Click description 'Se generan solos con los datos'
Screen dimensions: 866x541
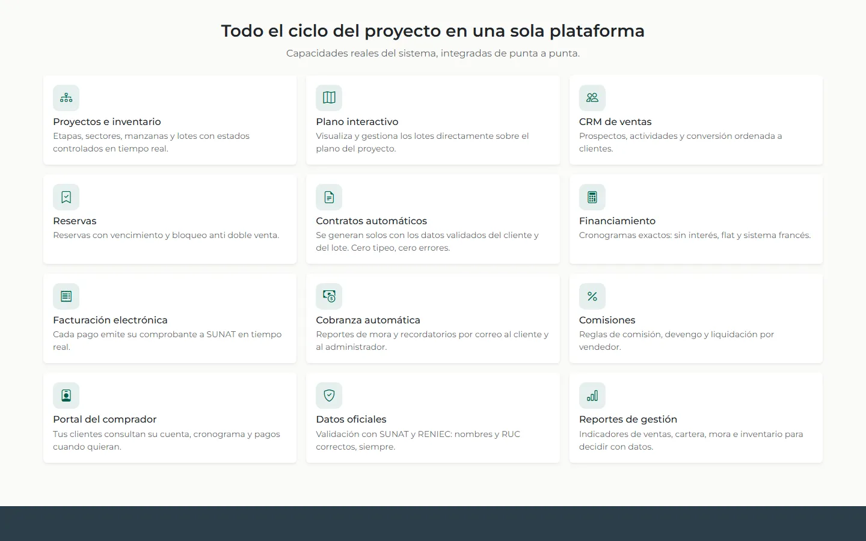(428, 242)
